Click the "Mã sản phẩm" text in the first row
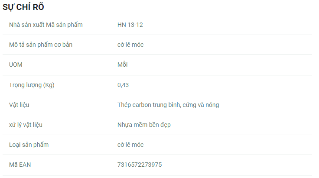This screenshot has width=319, height=178. coord(64,25)
